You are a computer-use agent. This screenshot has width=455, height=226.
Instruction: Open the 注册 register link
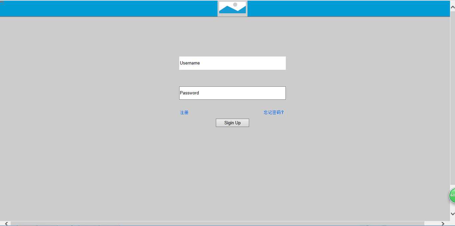tap(184, 113)
